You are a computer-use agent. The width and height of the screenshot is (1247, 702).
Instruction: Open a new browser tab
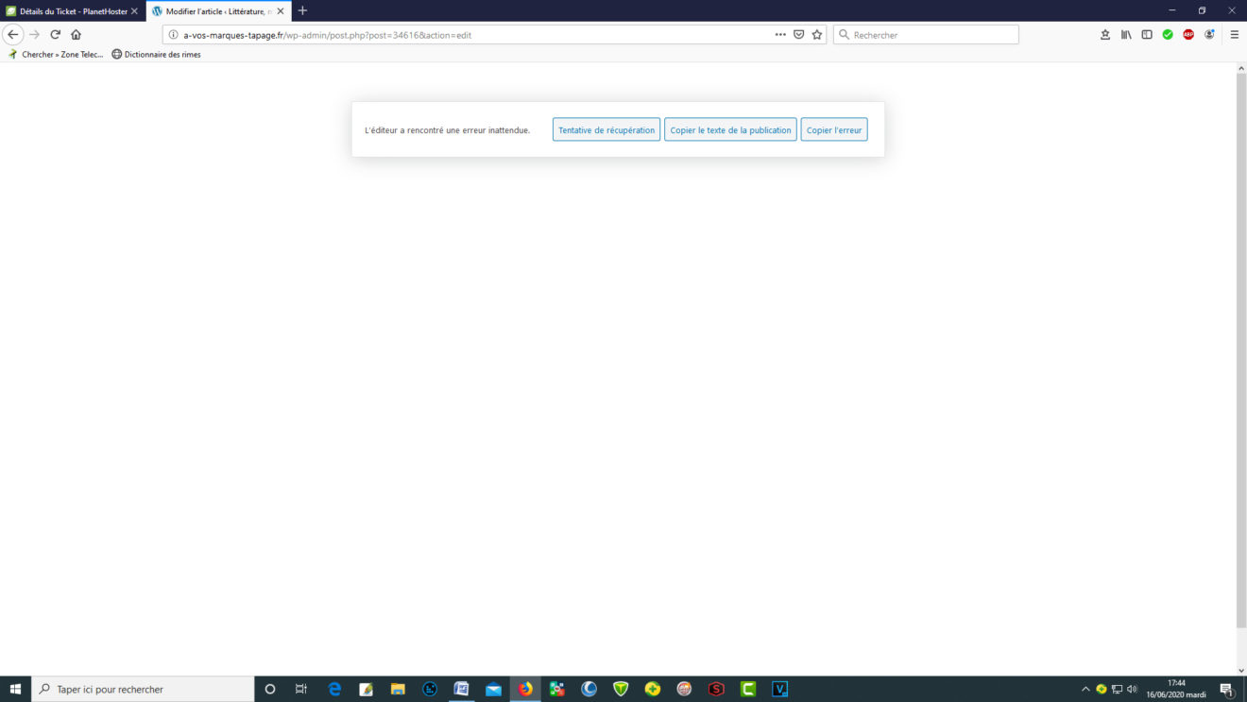[302, 10]
